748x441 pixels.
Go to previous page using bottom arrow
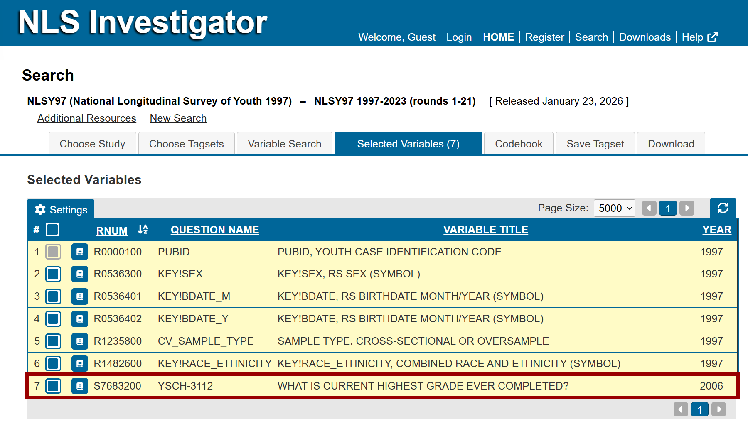point(681,409)
